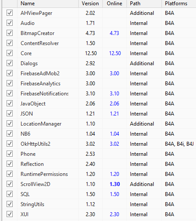Toggle the Reflection library checkbox
The height and width of the screenshot is (221, 196).
tap(10, 164)
